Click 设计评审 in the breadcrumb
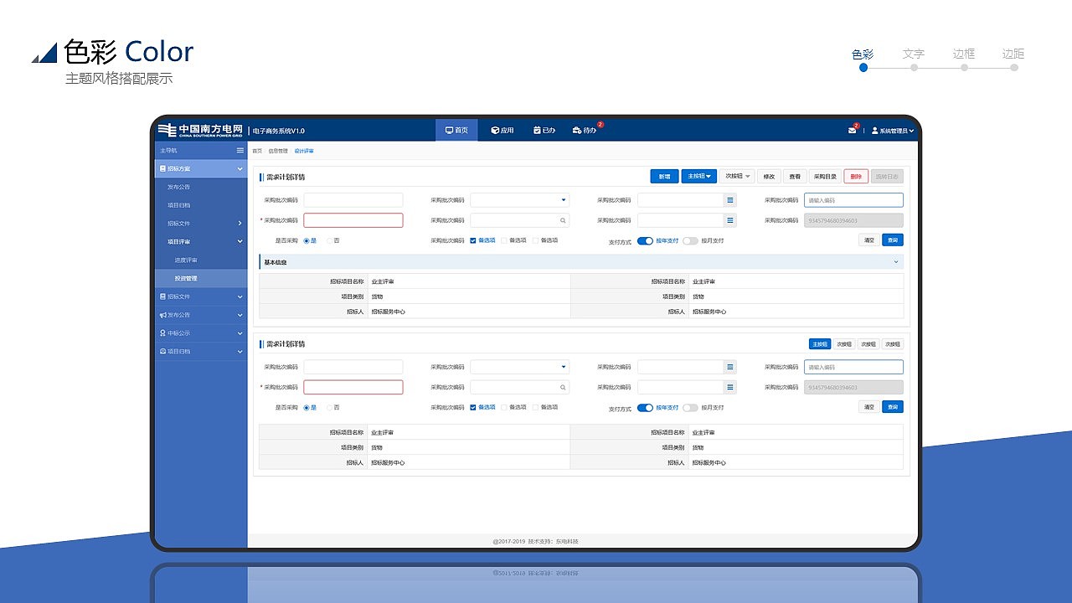The height and width of the screenshot is (603, 1072). click(304, 152)
